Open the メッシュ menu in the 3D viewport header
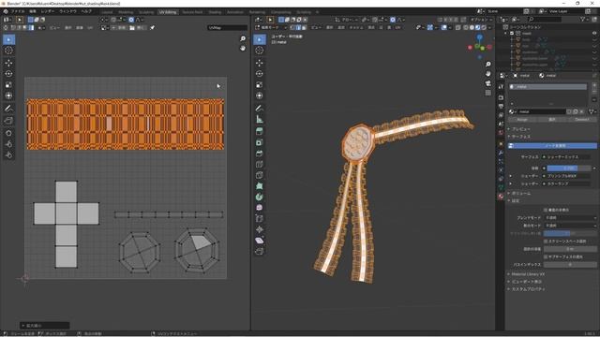The height and width of the screenshot is (337, 600). click(x=356, y=27)
